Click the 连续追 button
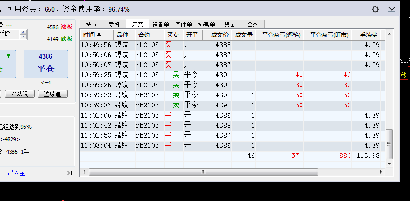The height and width of the screenshot is (201, 410). click(53, 94)
